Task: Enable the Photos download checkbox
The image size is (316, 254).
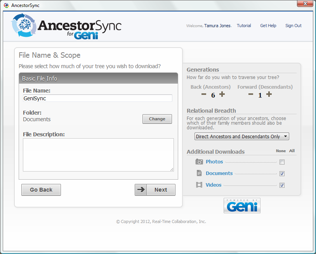Action: coord(282,162)
